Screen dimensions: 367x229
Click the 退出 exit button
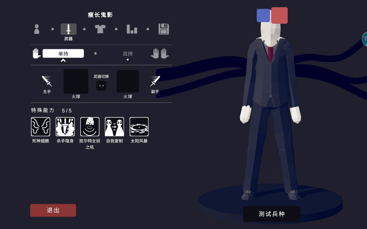click(53, 210)
